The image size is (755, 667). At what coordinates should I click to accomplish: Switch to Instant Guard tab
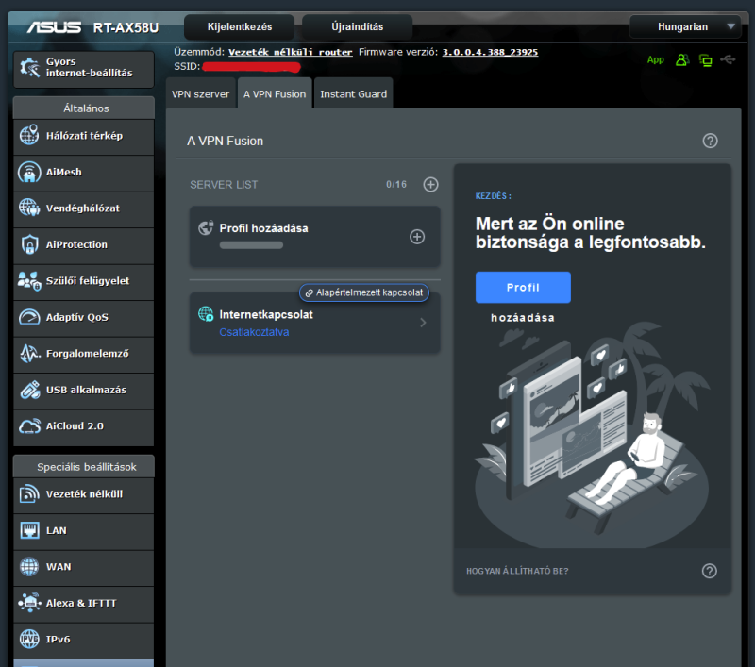tap(353, 93)
